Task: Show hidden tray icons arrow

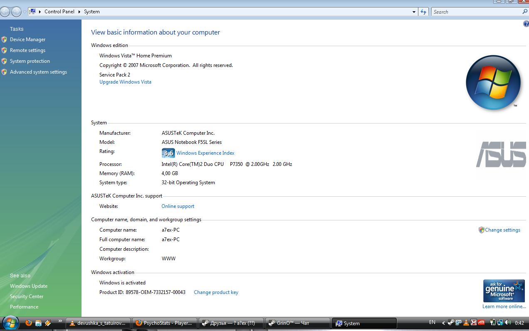Action: [x=444, y=323]
